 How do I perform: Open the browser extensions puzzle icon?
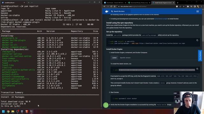188,6
